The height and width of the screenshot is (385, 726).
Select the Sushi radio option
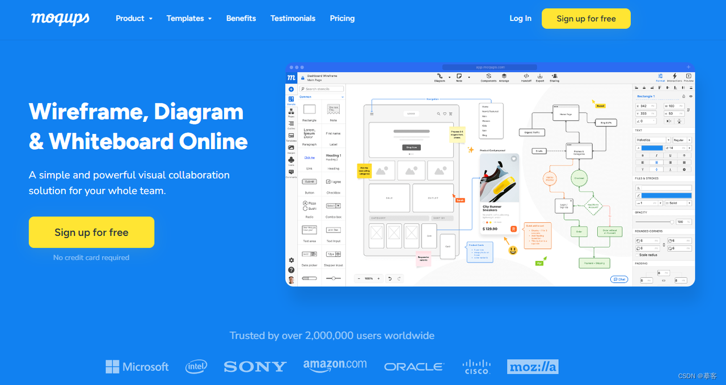pos(305,208)
